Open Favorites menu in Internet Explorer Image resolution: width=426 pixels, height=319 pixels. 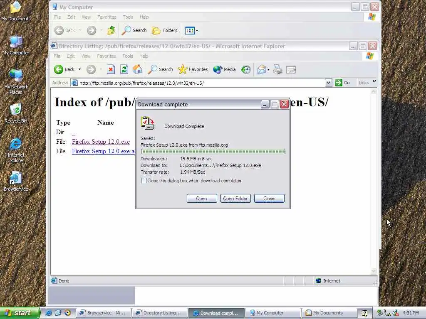point(106,56)
